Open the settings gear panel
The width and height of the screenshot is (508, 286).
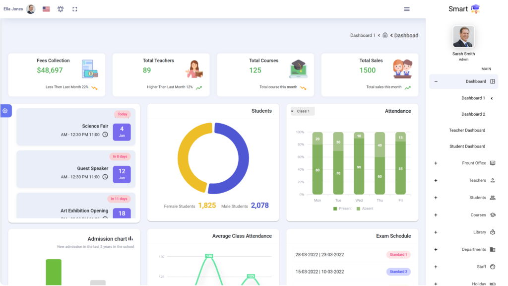pyautogui.click(x=5, y=111)
